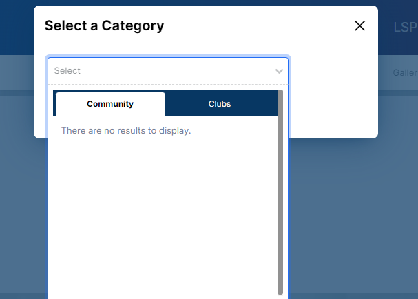Click the Select placeholder text field
The image size is (418, 299).
[67, 70]
